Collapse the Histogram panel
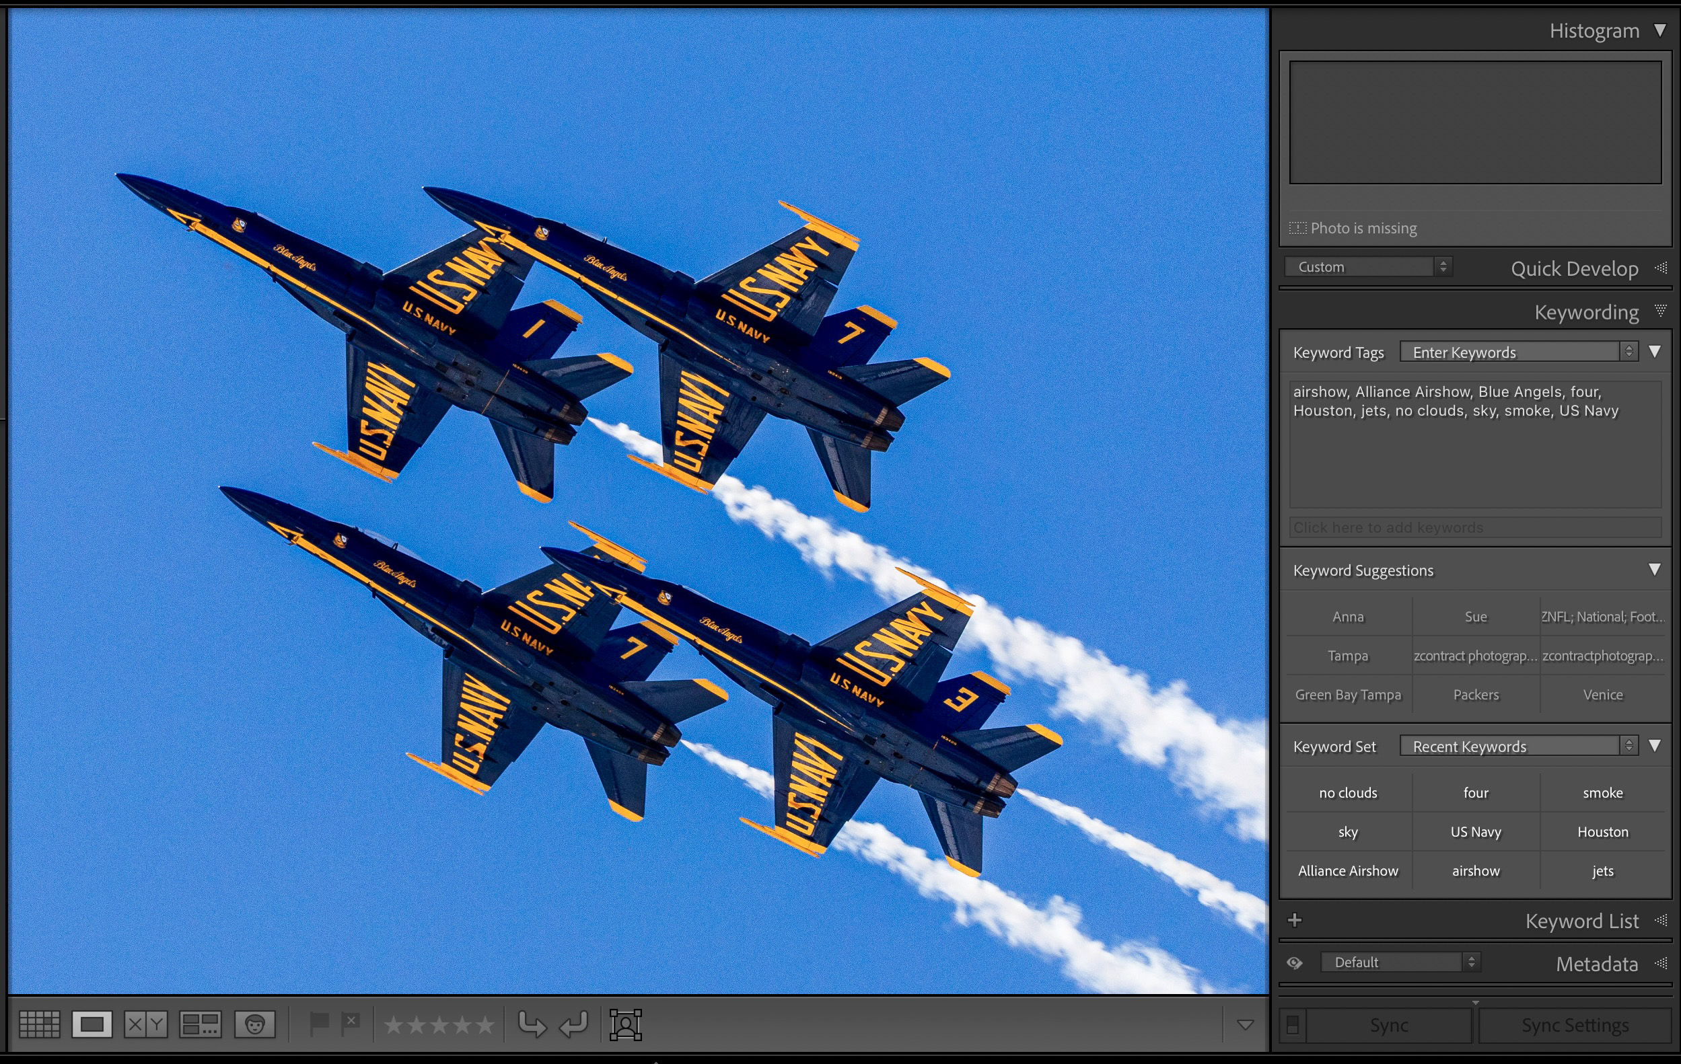 tap(1660, 30)
